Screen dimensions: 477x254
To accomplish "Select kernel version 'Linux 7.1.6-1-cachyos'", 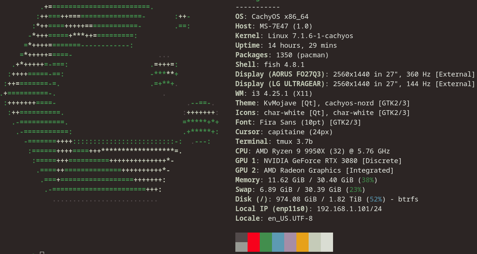I will pyautogui.click(x=310, y=36).
